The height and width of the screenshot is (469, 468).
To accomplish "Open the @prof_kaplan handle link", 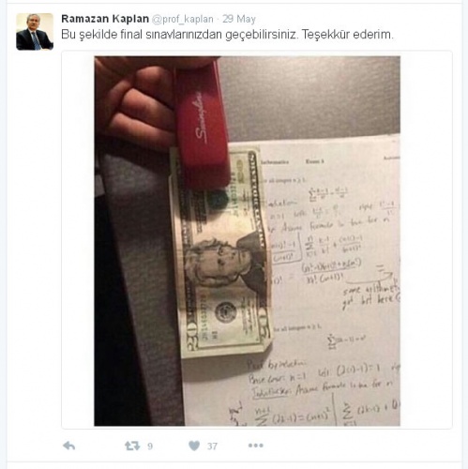I will pyautogui.click(x=183, y=19).
